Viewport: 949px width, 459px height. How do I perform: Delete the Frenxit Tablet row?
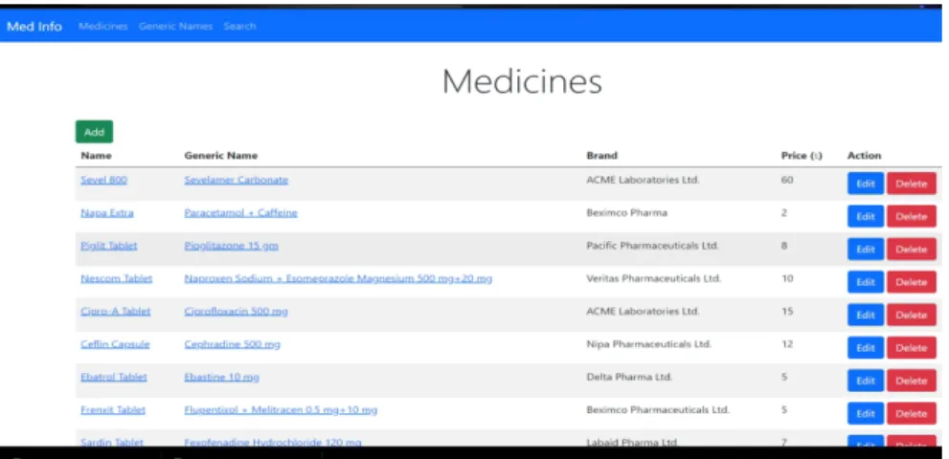click(x=911, y=414)
